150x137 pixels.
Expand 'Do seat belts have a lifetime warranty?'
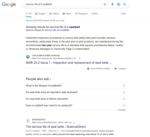coord(124,99)
